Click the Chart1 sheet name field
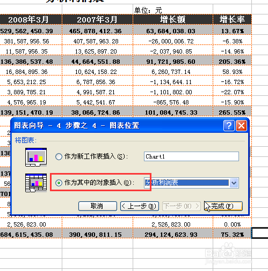268x271 pixels. (191, 156)
